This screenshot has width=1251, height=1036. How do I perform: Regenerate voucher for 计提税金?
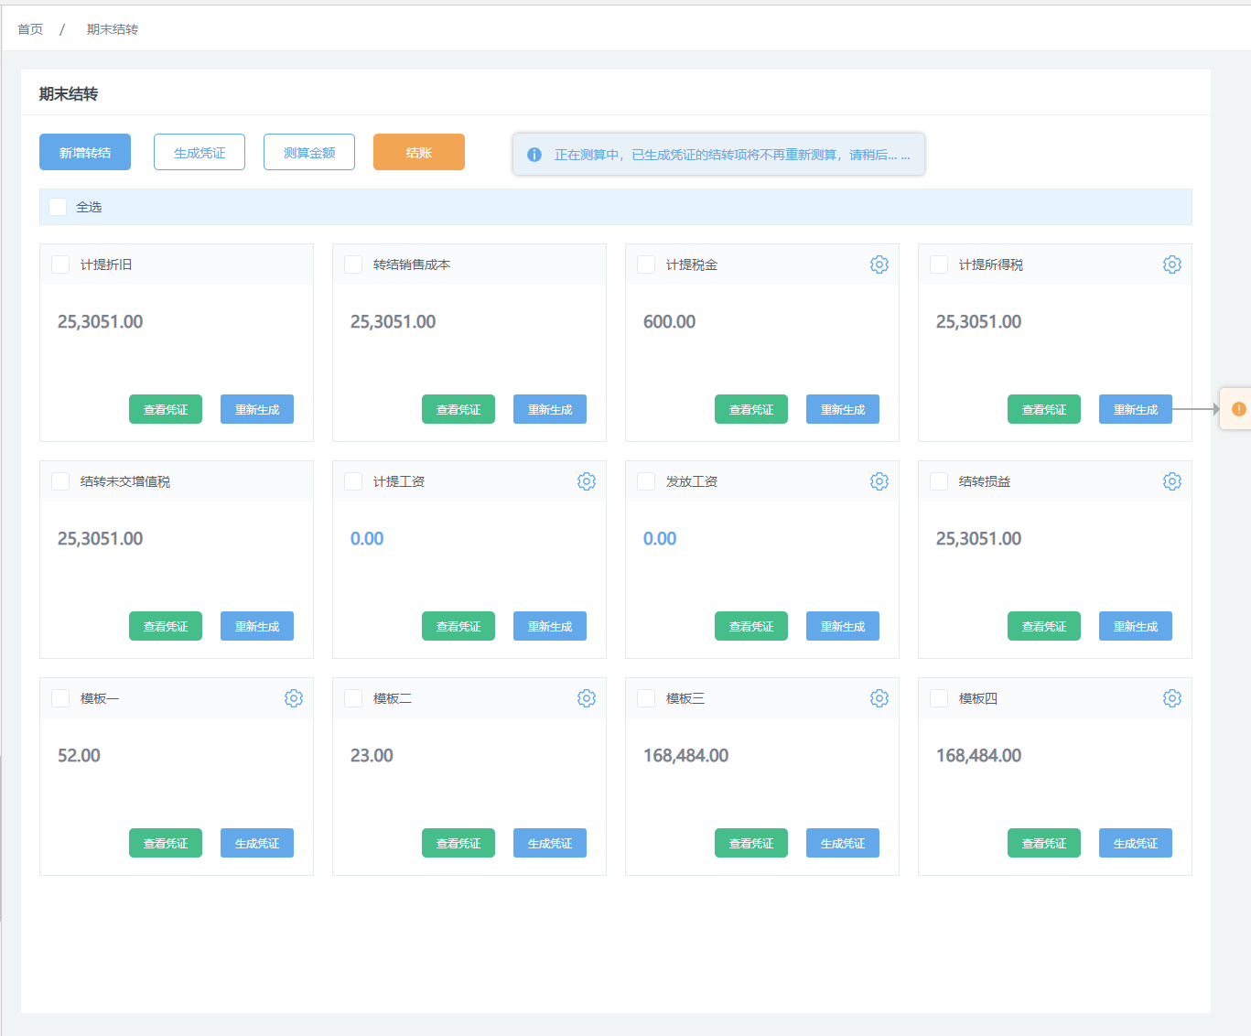(843, 409)
